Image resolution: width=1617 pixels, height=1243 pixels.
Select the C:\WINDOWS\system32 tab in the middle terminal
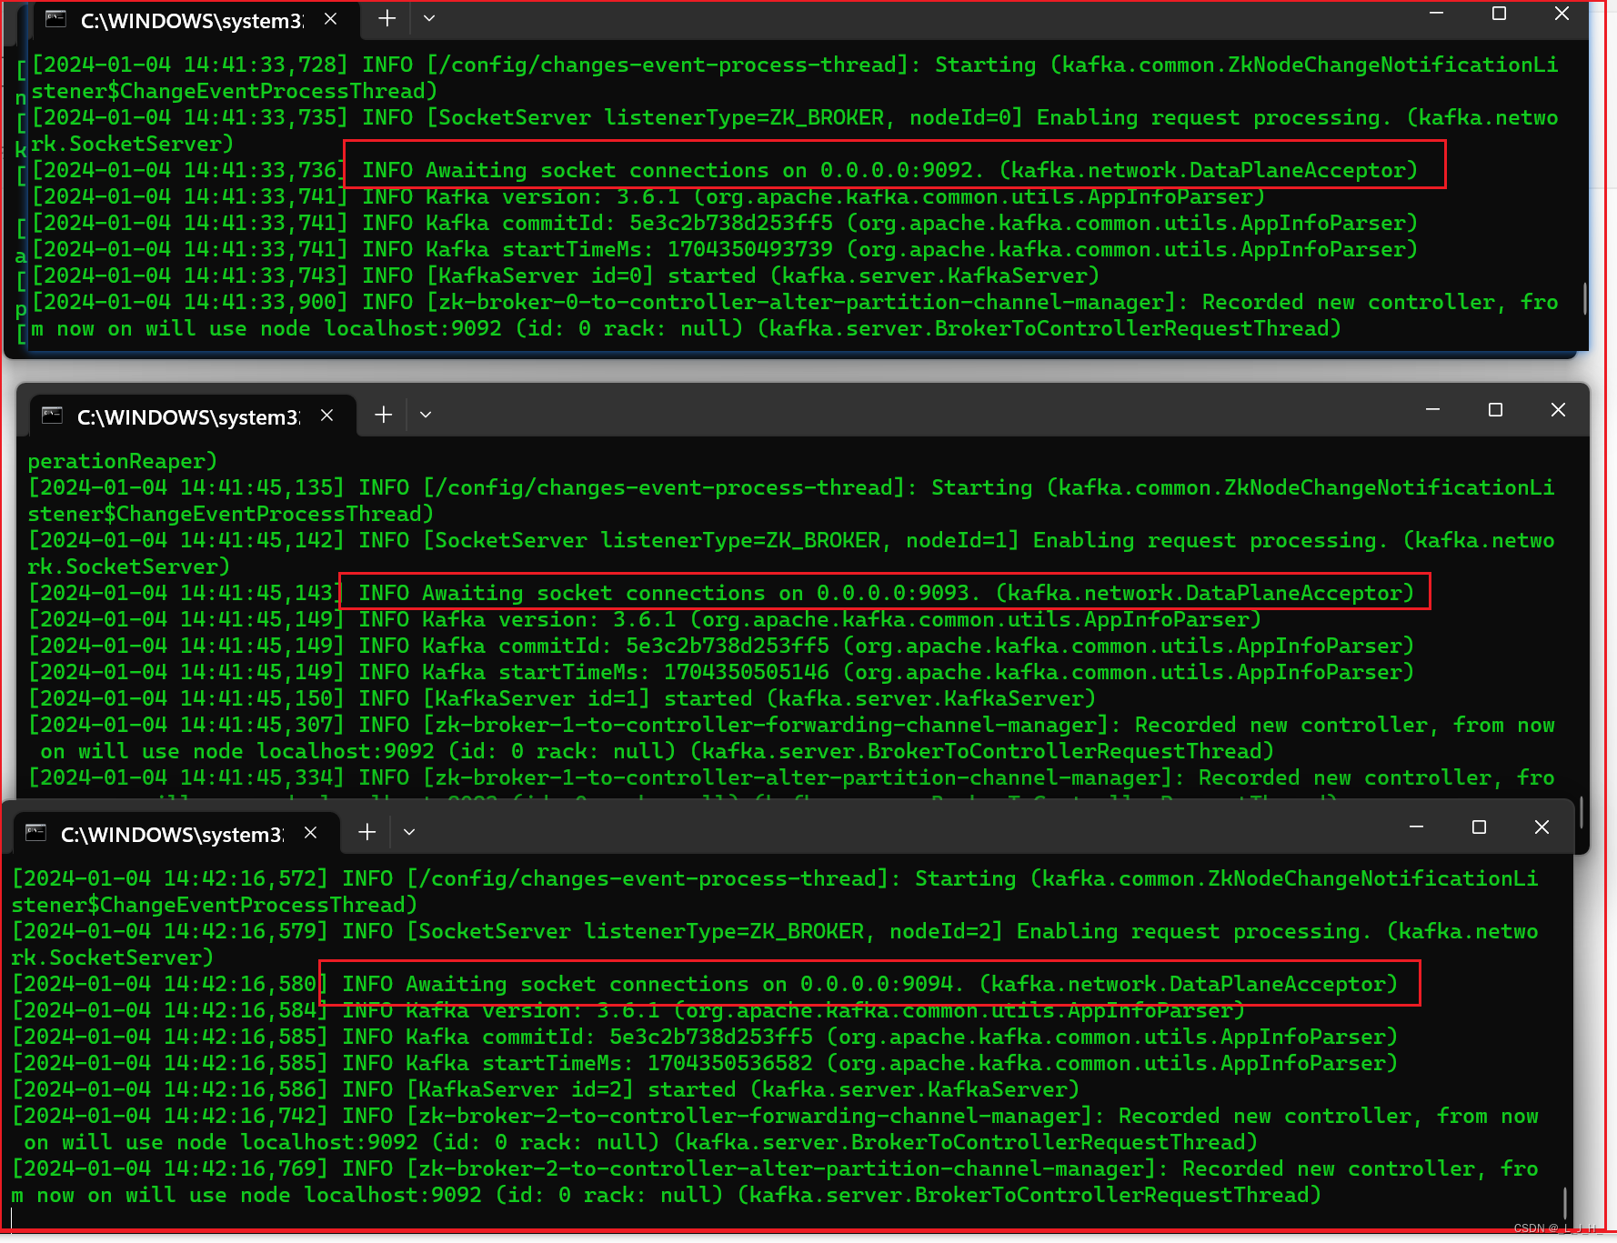pyautogui.click(x=192, y=416)
